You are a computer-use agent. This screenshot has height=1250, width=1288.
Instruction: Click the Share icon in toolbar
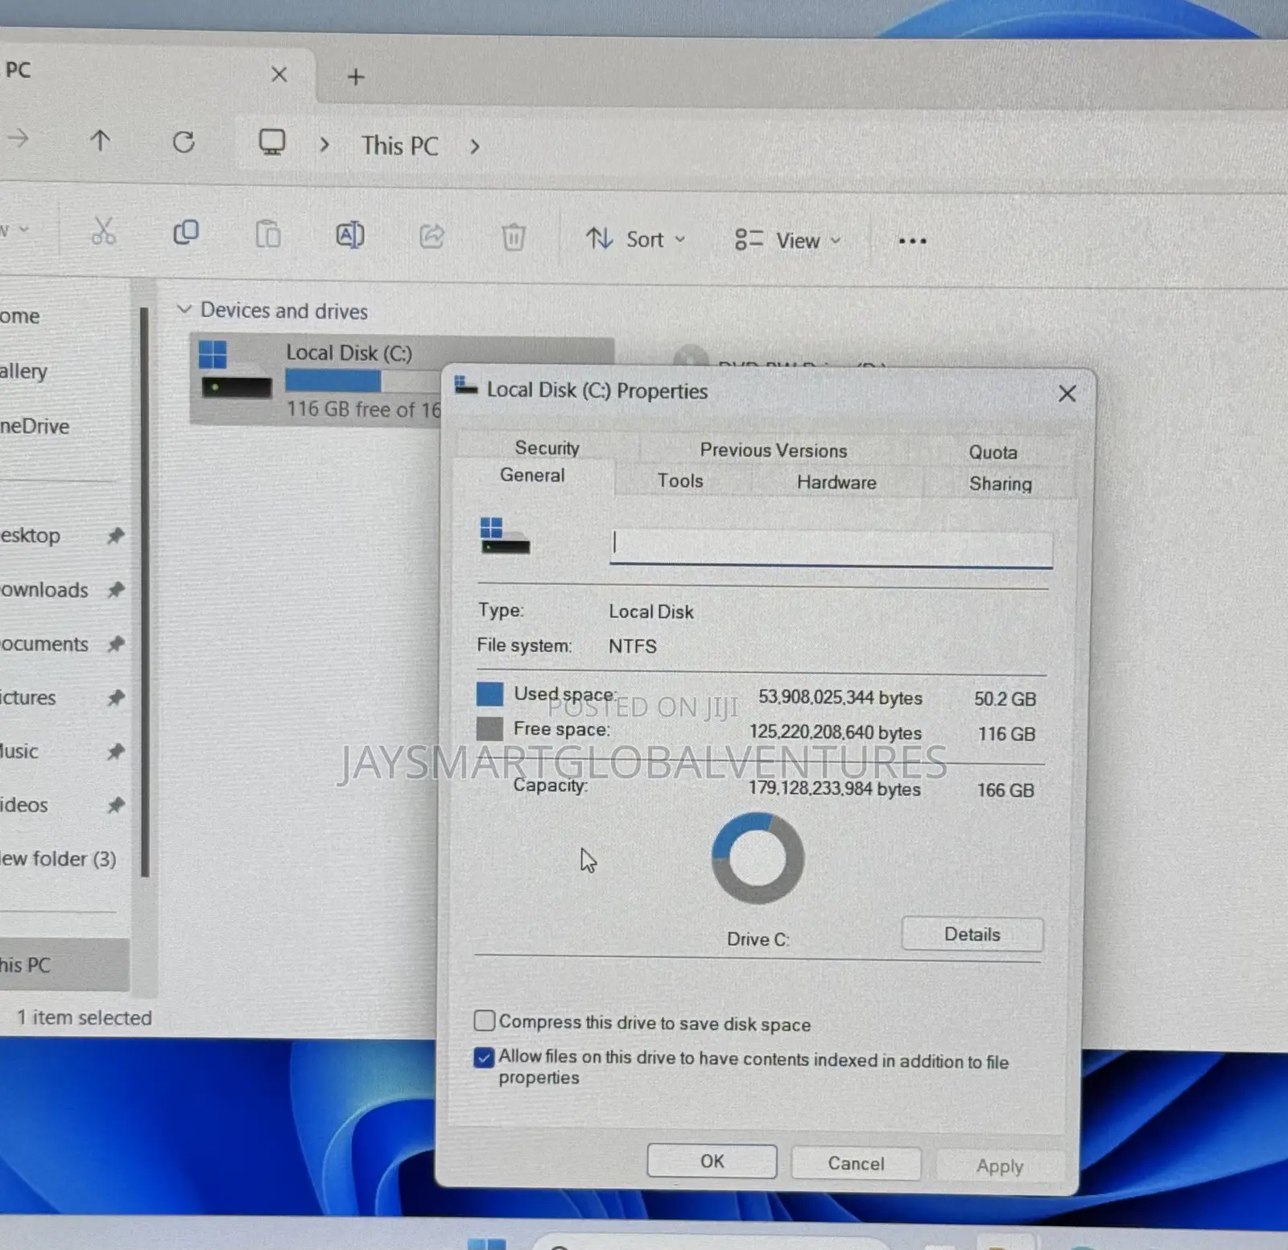coord(431,236)
